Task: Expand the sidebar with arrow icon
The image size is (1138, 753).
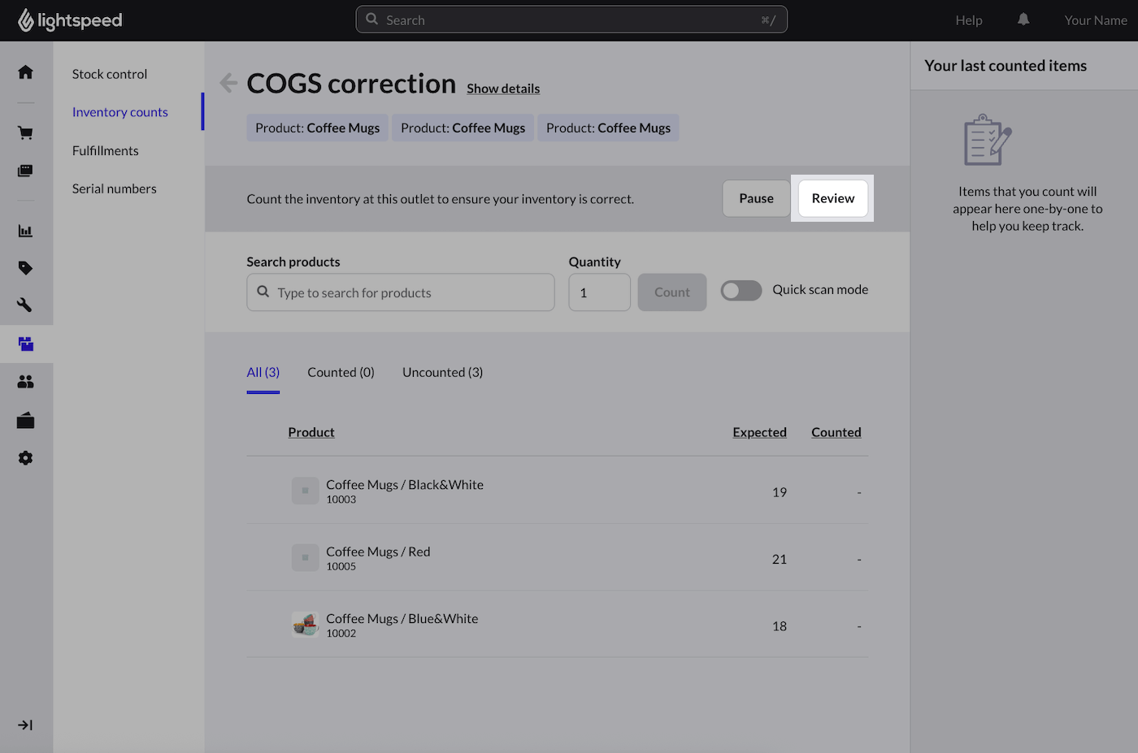Action: pos(25,725)
